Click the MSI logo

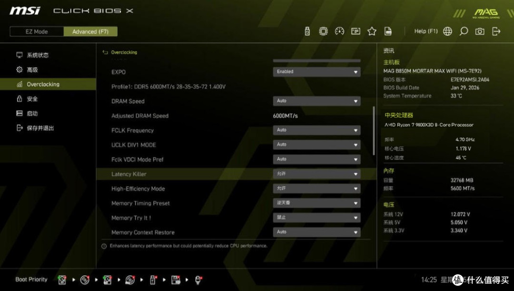(25, 11)
